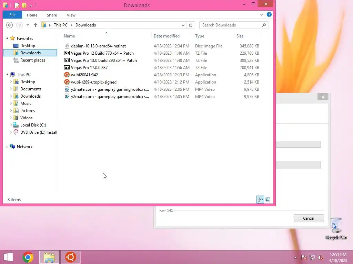Open the View ribbon tab

tap(71, 15)
